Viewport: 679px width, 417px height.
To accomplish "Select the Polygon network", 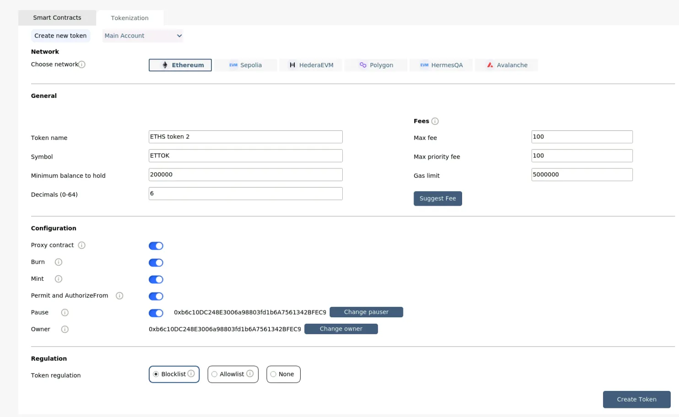I will [376, 65].
